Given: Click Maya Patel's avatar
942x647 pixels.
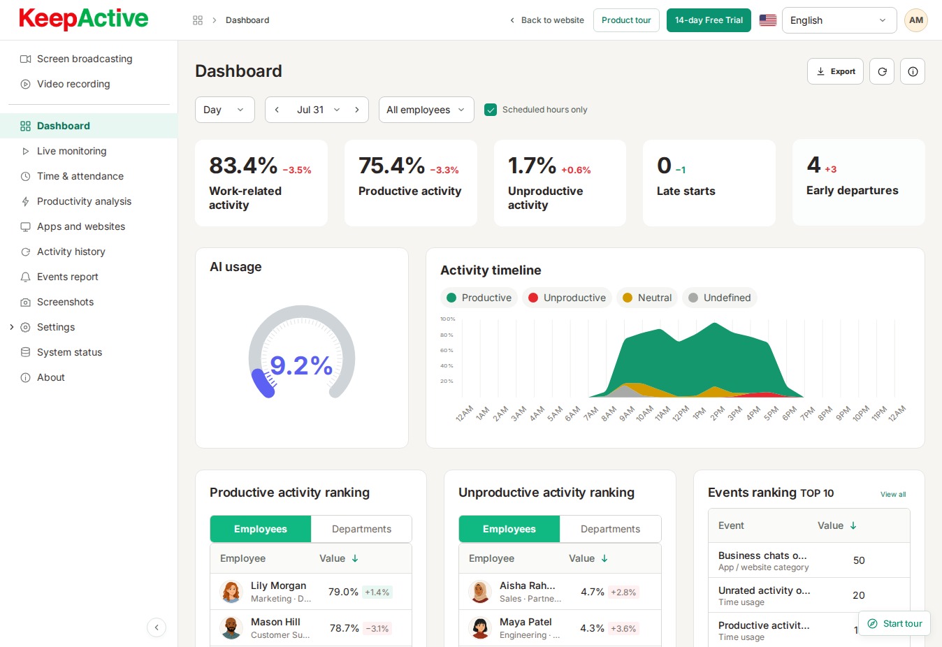Looking at the screenshot, I should pyautogui.click(x=480, y=628).
